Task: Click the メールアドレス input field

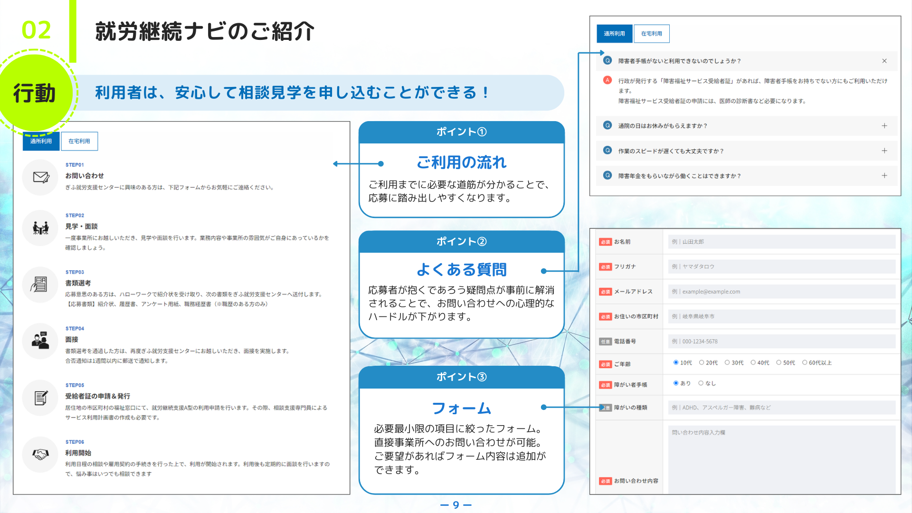Action: tap(781, 292)
